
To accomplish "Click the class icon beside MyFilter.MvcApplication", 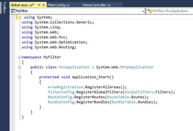I will [149, 11].
